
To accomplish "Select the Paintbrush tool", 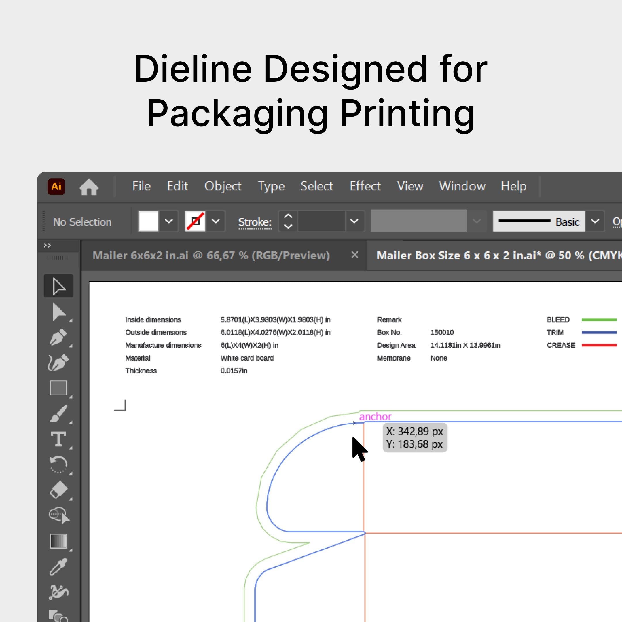I will [58, 414].
